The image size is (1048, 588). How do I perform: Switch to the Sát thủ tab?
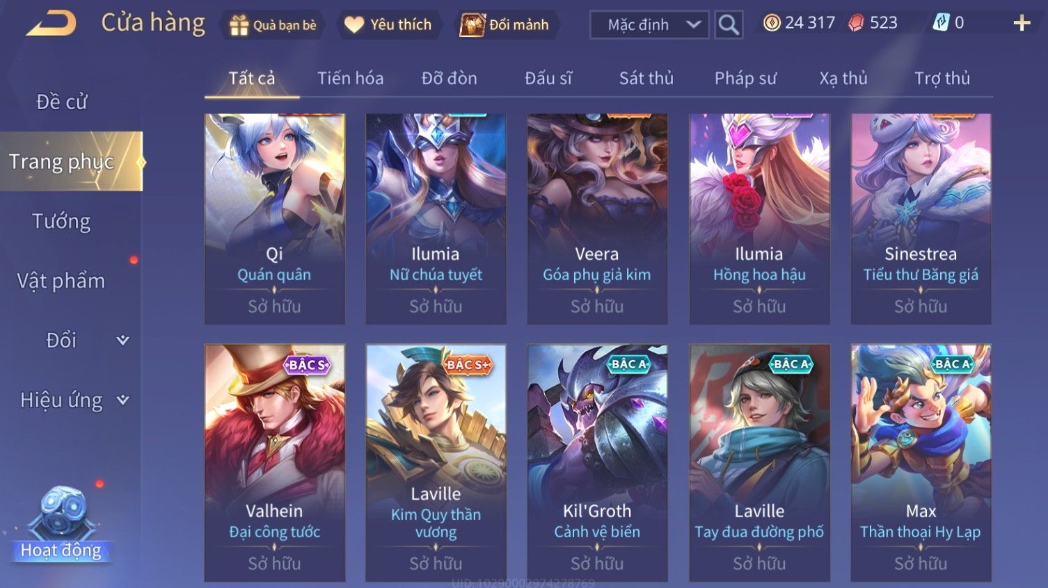tap(646, 79)
